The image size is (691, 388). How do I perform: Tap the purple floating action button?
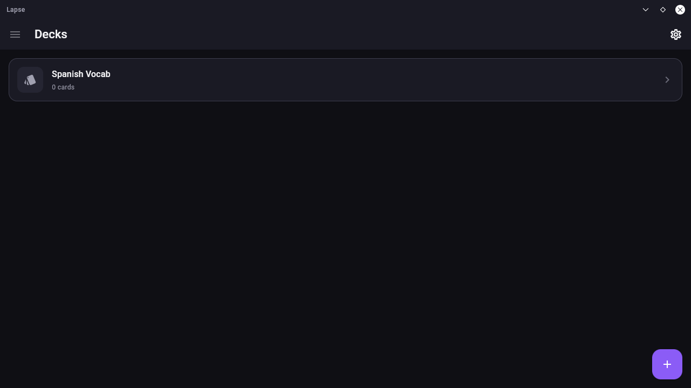(x=667, y=364)
